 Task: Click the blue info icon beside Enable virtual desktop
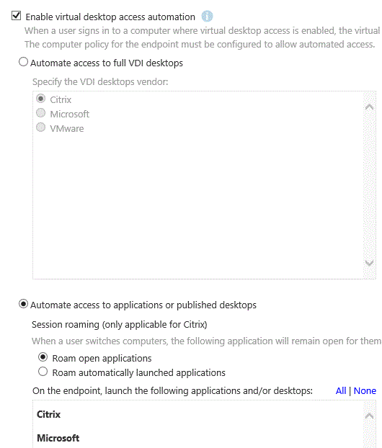coord(207,17)
